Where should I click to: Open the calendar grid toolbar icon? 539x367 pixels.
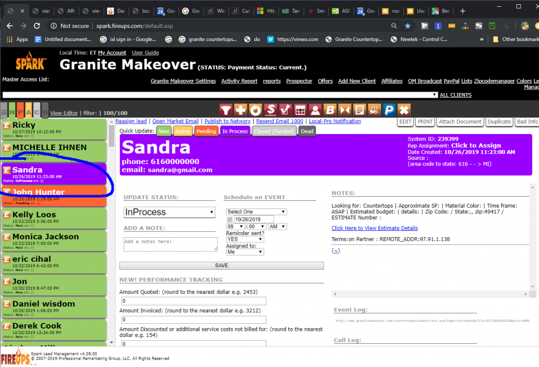click(300, 110)
